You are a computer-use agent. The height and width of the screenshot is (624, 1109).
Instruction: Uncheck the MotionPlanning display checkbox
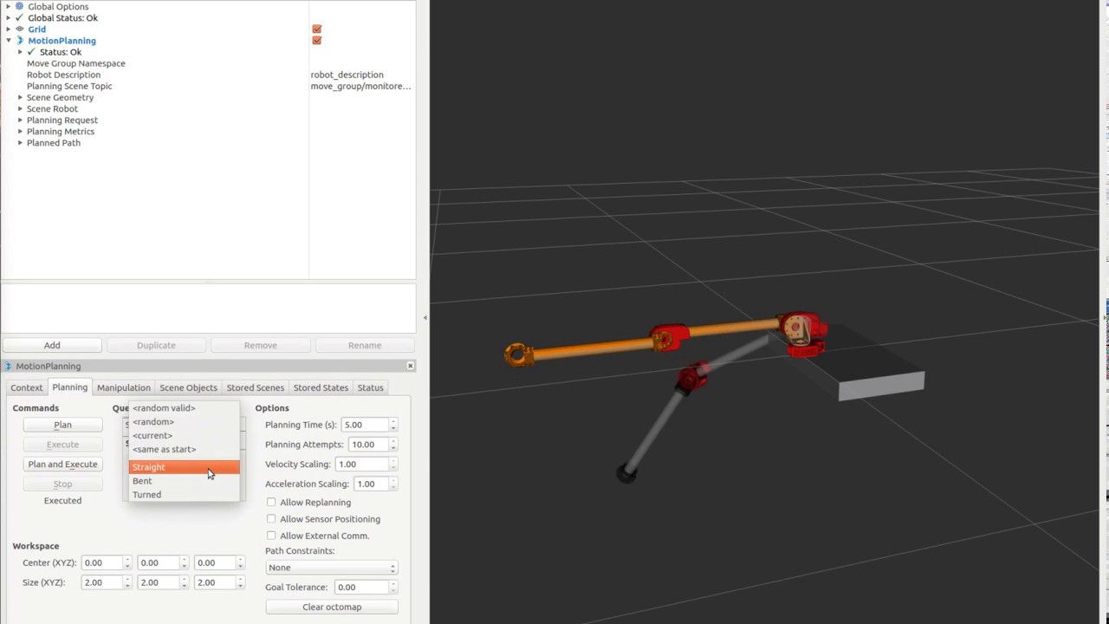click(316, 41)
